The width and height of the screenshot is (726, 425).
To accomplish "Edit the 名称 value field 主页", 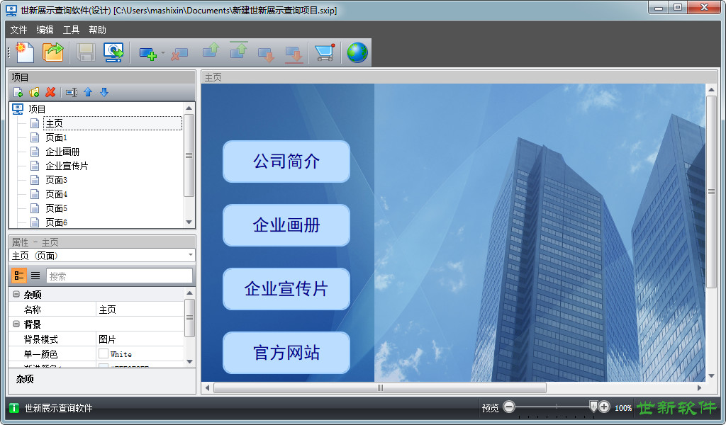I will [140, 310].
